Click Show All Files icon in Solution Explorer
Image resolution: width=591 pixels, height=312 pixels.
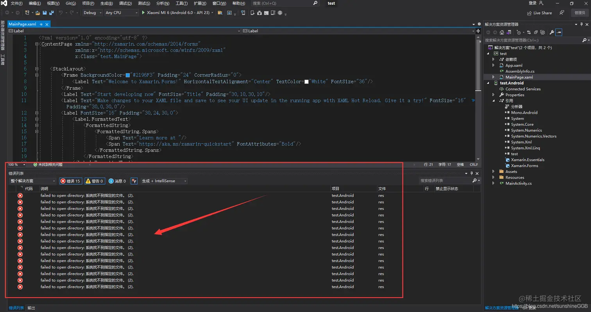[543, 32]
